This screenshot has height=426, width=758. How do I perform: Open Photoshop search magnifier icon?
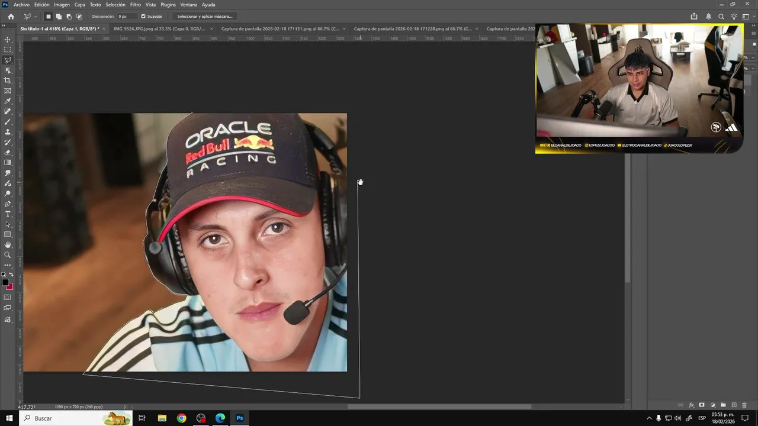[721, 17]
